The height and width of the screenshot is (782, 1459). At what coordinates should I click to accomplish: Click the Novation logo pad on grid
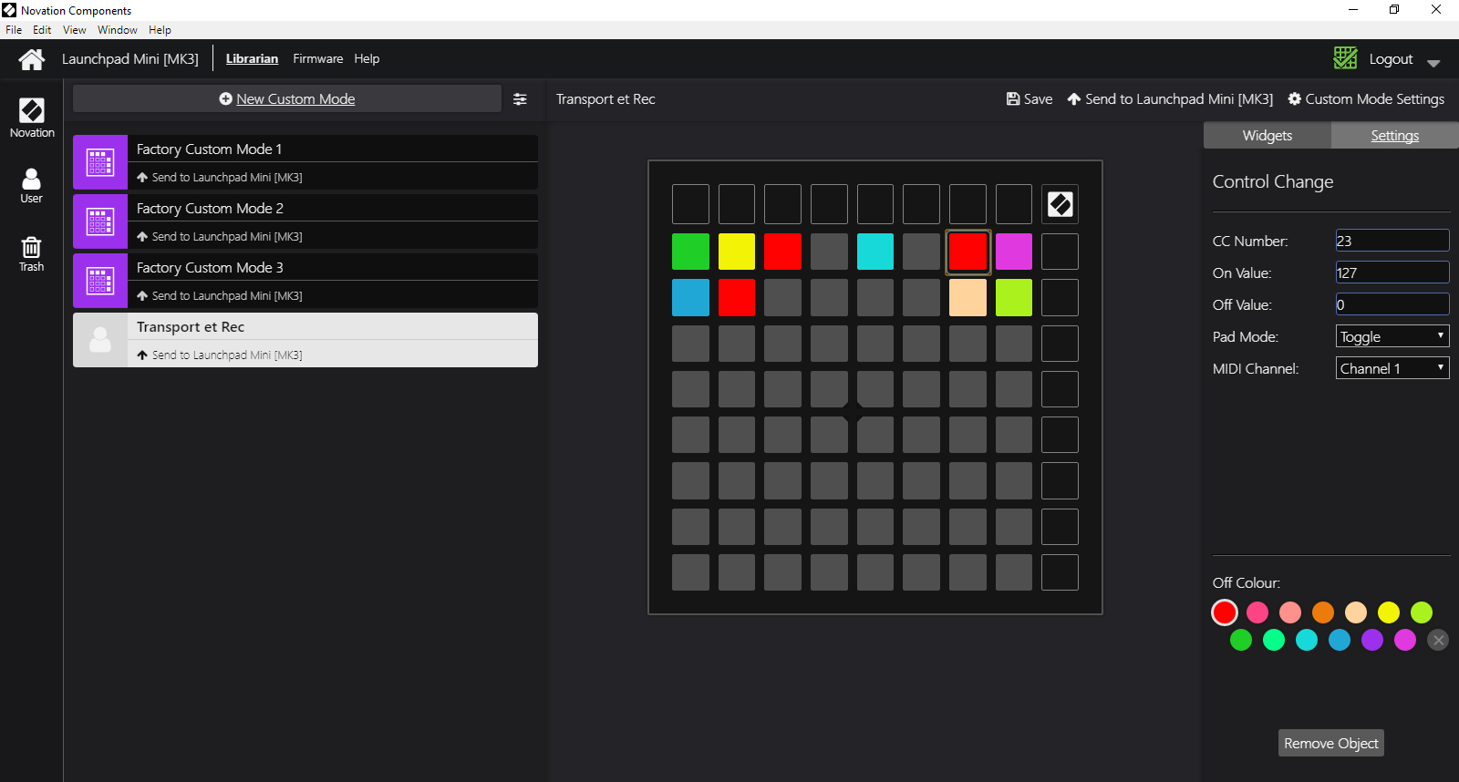point(1060,204)
